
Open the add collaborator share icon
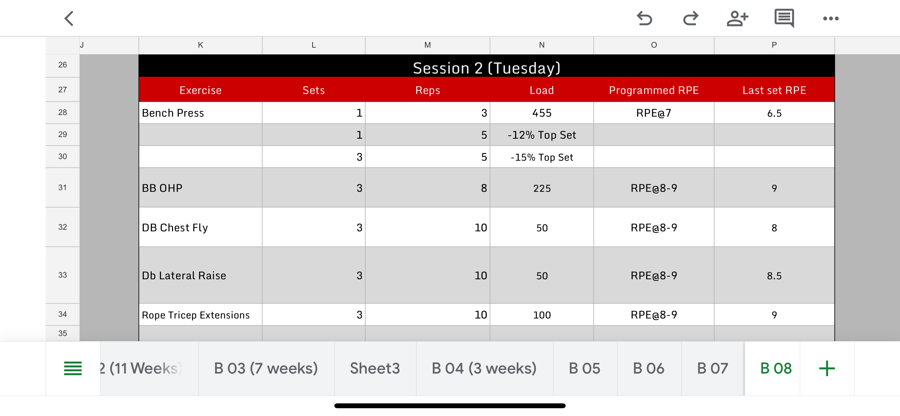click(737, 18)
